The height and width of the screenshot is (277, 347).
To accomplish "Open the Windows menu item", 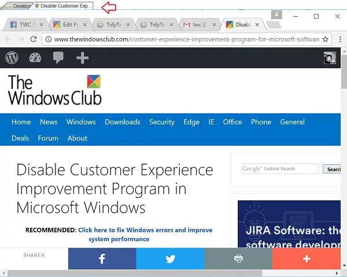I will click(x=81, y=122).
